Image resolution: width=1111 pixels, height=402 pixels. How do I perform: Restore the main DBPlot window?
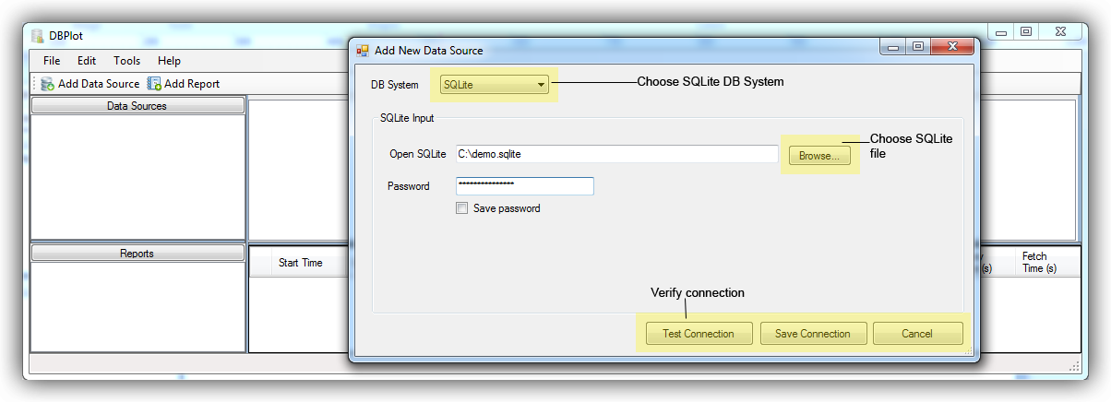coord(1026,31)
